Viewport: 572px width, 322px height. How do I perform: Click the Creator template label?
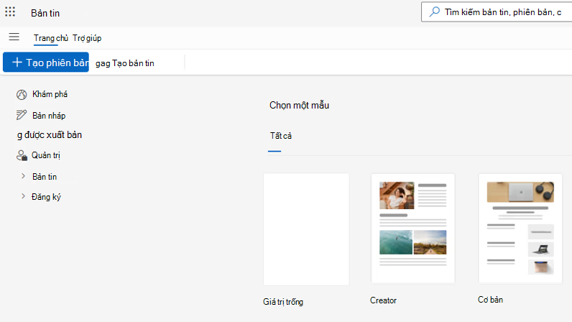[383, 300]
